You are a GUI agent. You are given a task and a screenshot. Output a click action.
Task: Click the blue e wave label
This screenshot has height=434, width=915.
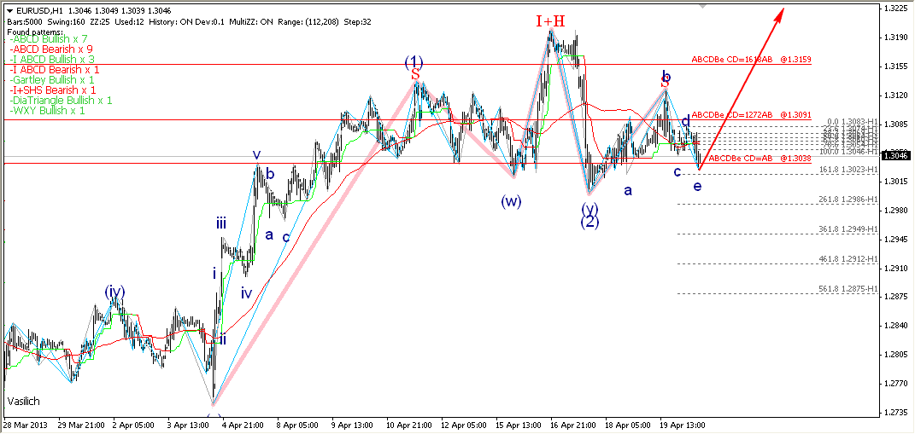[697, 185]
